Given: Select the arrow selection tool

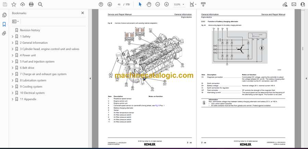Looking at the screenshot, I should (x=140, y=4).
